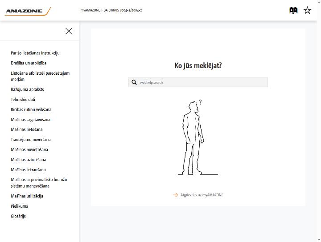Click the myAMAZONE breadcrumb
321x242 pixels.
(90, 10)
